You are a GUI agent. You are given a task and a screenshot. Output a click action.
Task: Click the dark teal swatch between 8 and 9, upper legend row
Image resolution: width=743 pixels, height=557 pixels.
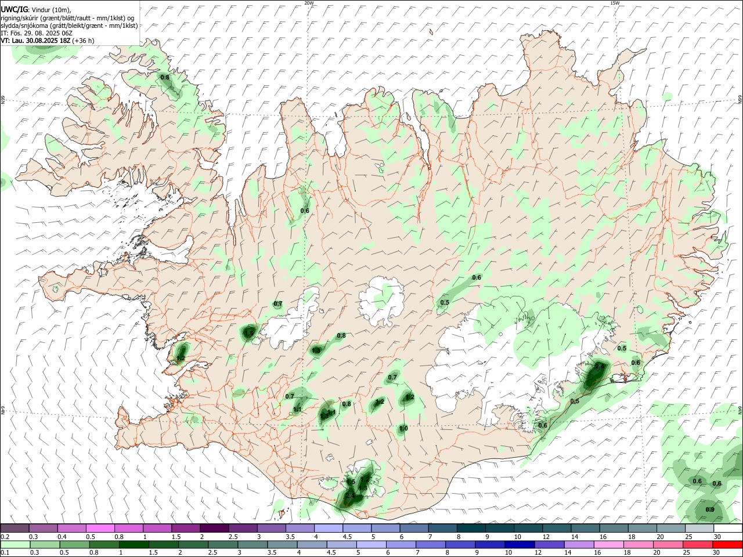coord(470,528)
